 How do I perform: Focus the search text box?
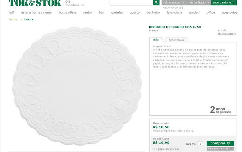click(x=131, y=3)
